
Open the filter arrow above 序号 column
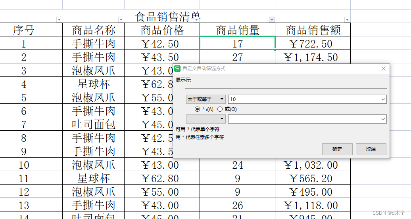(x=59, y=20)
